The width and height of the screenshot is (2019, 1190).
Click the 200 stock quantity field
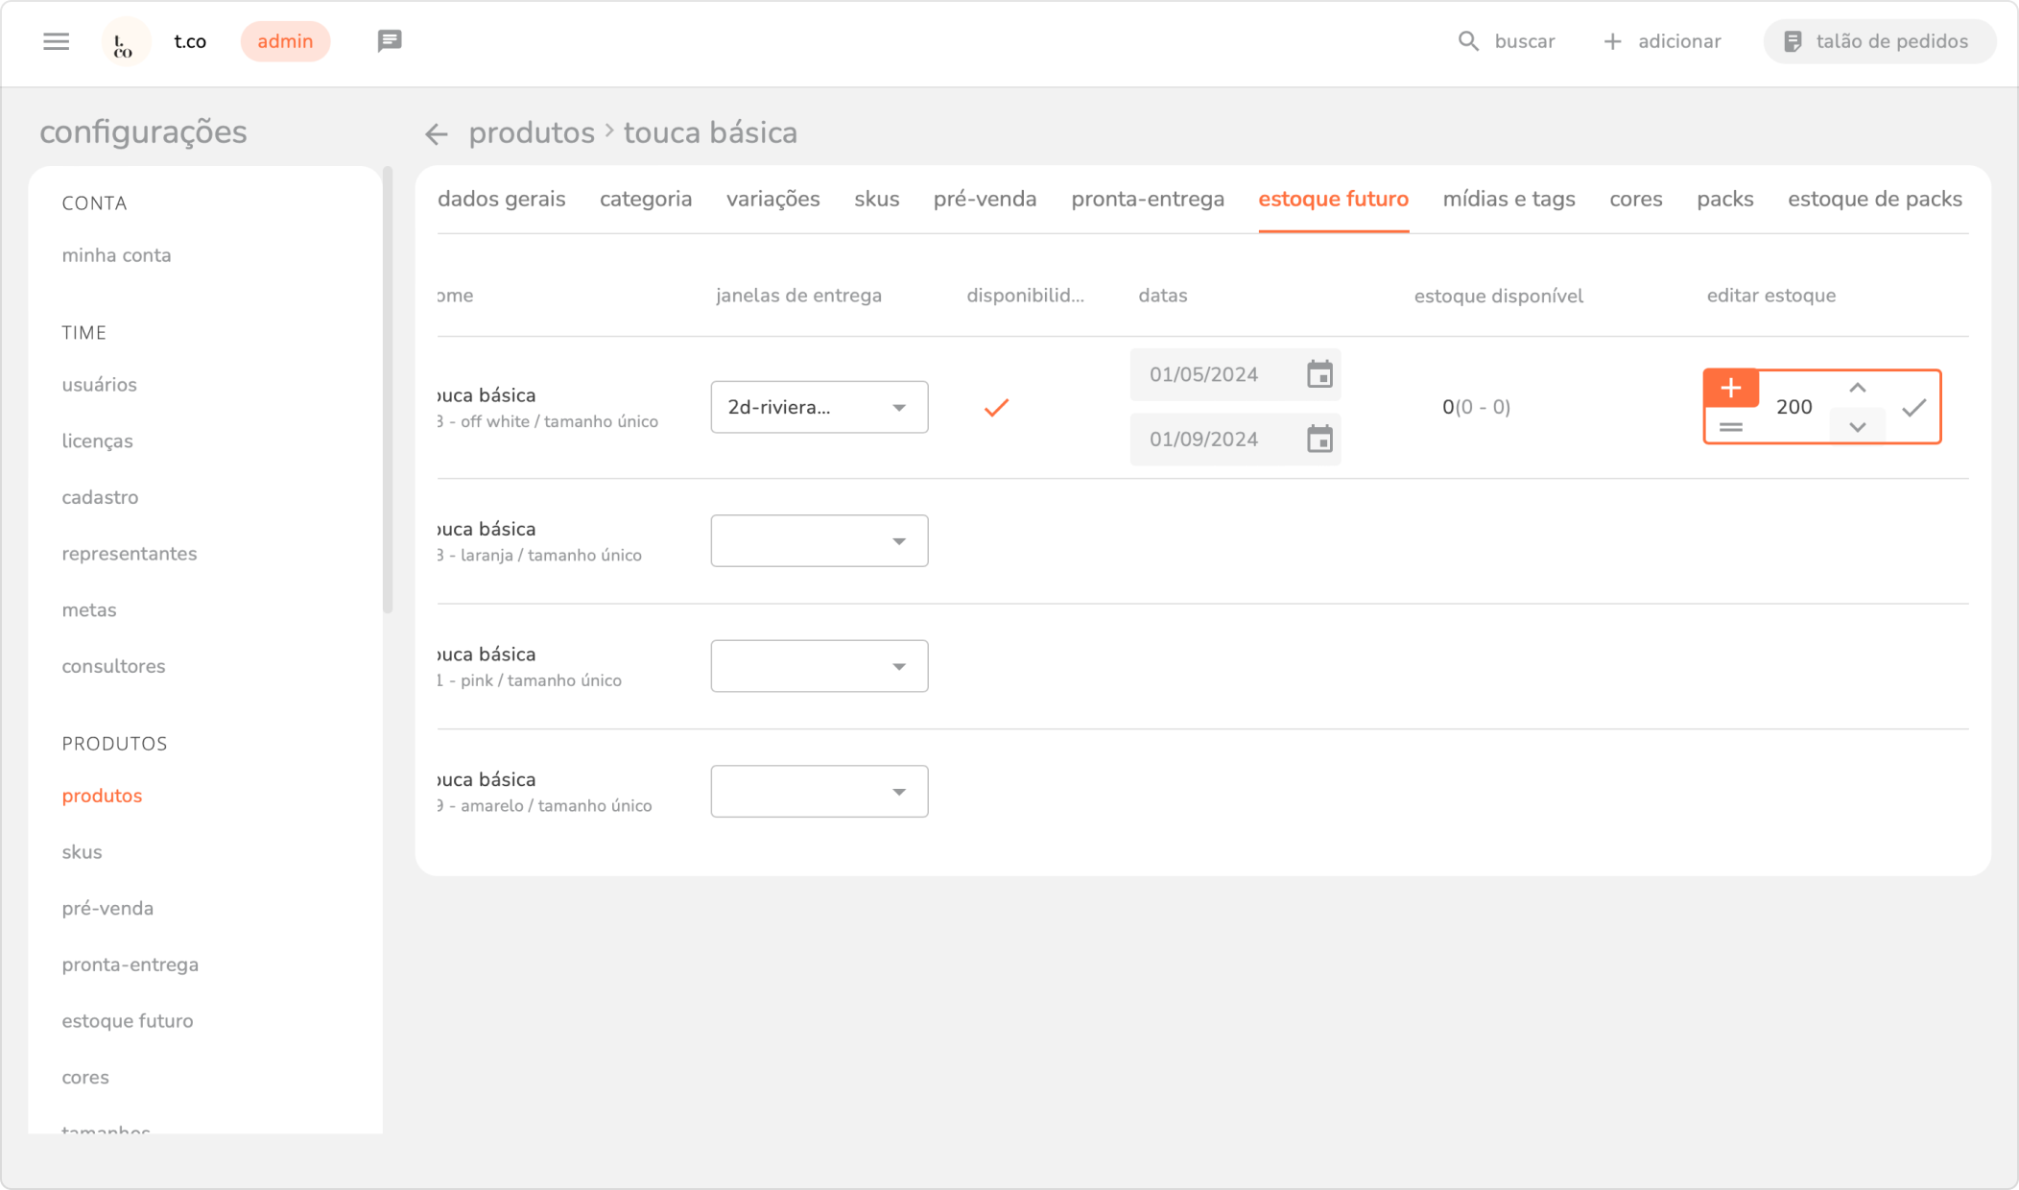pos(1793,407)
